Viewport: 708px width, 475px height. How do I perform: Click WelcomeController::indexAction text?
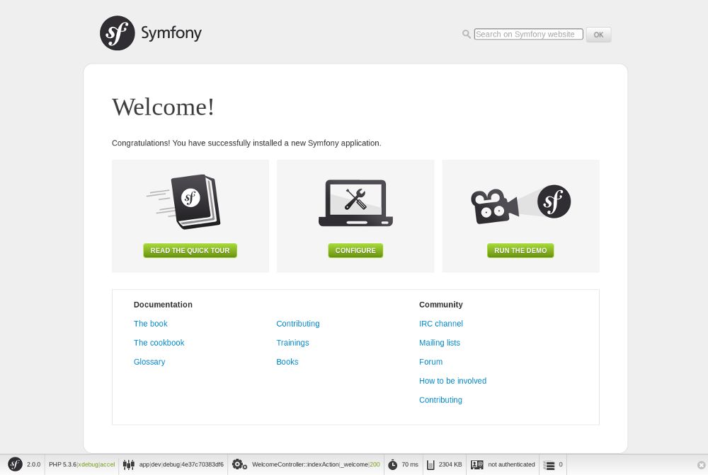(x=295, y=464)
